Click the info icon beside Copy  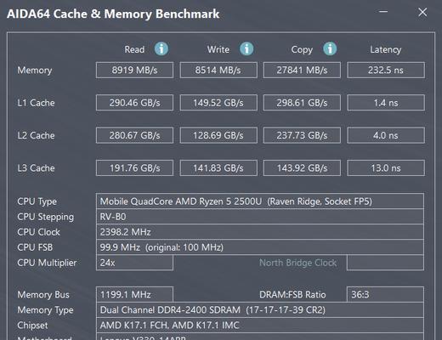330,48
